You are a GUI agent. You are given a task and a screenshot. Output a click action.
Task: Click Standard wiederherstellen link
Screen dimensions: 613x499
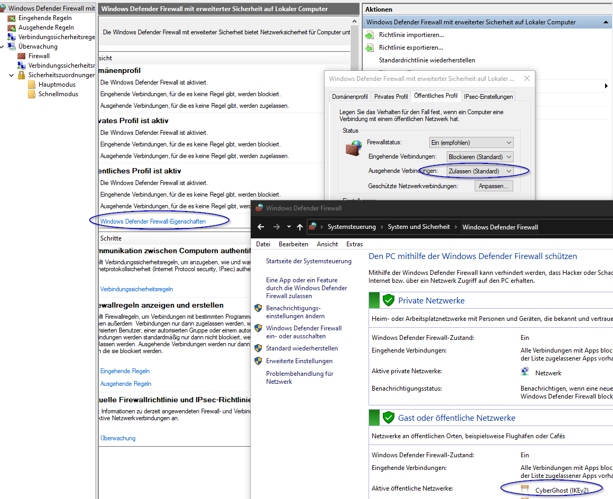coord(302,348)
